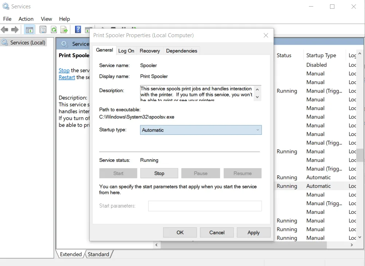The height and width of the screenshot is (266, 365).
Task: Open the Help icon on the toolbar
Action: pos(78,30)
